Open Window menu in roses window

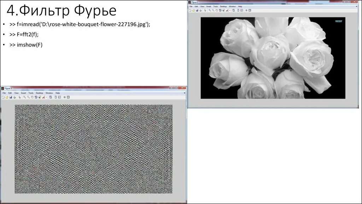(232, 6)
